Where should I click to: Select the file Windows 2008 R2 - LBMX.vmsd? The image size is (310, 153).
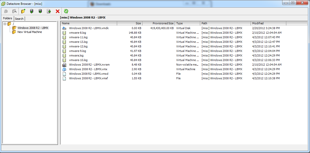click(x=89, y=74)
